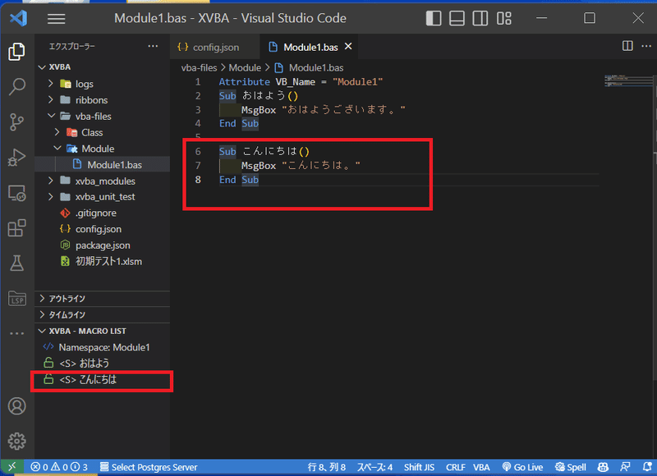Viewport: 657px width, 476px height.
Task: Switch to the config.json tab
Action: [214, 47]
